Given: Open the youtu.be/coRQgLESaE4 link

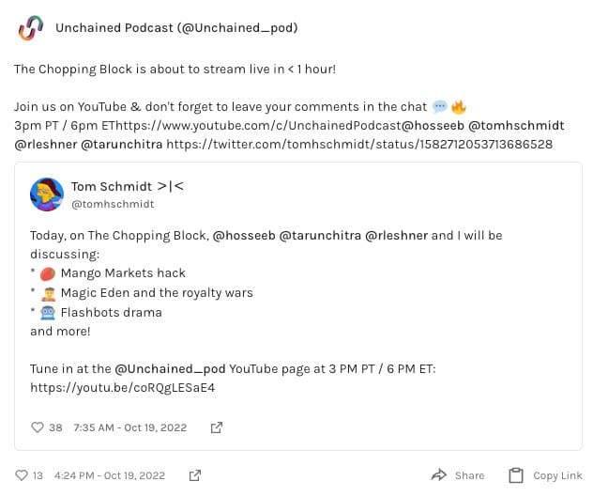Looking at the screenshot, I should [x=122, y=387].
